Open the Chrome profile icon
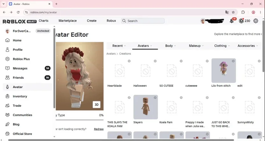The image size is (265, 141). (253, 12)
